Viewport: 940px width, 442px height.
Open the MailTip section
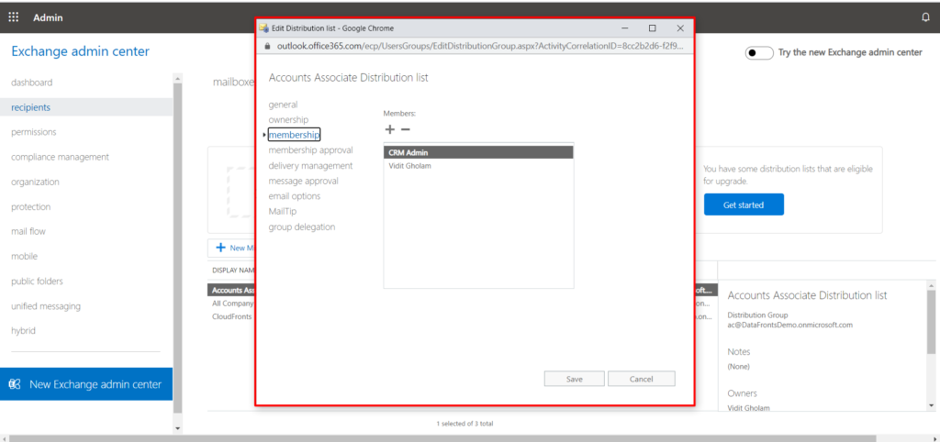[x=283, y=212]
